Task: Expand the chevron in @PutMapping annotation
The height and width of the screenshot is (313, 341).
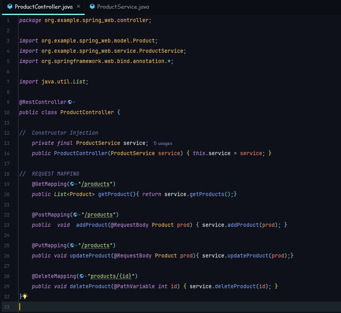Action: 76,246
